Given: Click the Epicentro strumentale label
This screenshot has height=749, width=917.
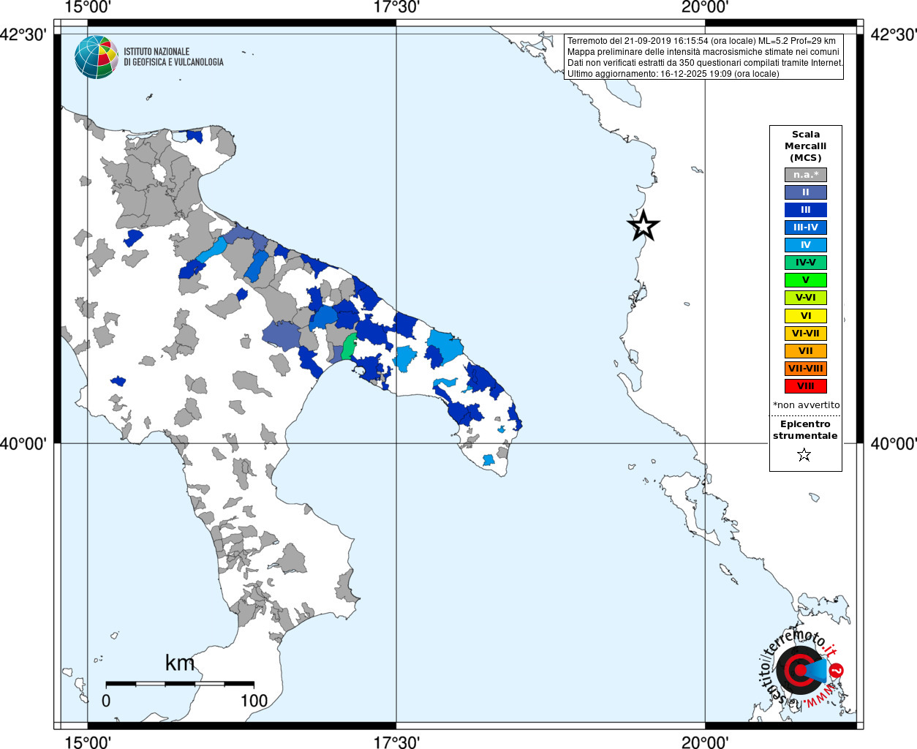Looking at the screenshot, I should (x=805, y=430).
